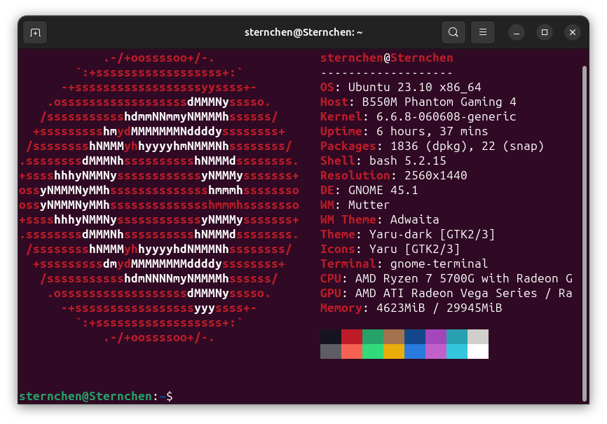607x424 pixels.
Task: Click the GPU line AMD ATI Radeon Vega
Action: point(446,293)
